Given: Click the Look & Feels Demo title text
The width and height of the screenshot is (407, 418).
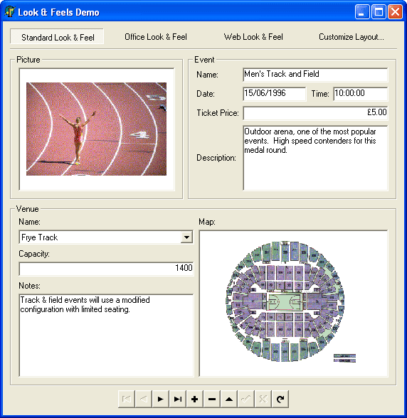Looking at the screenshot, I should [x=59, y=12].
